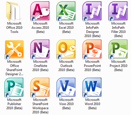Image resolution: width=131 pixels, height=115 pixels.
Task: Click the truncated "SharePoint Designer 2..." label
Action: pos(14,68)
